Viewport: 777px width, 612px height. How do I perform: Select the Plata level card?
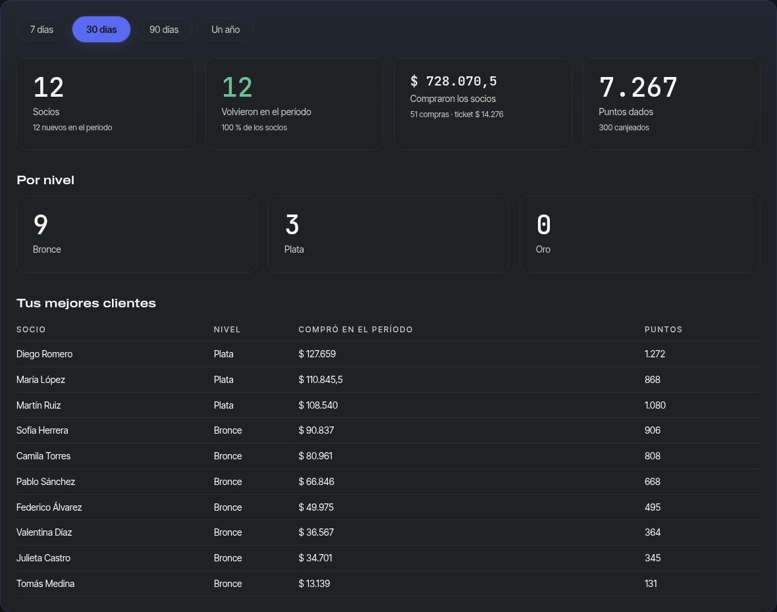388,234
